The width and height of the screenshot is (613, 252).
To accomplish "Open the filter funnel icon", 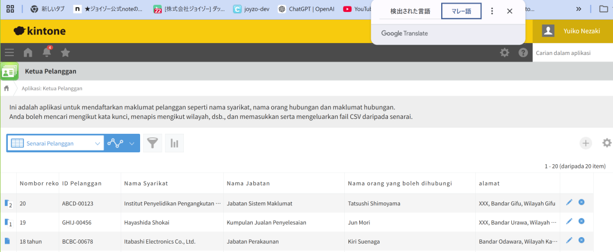I will pos(153,143).
